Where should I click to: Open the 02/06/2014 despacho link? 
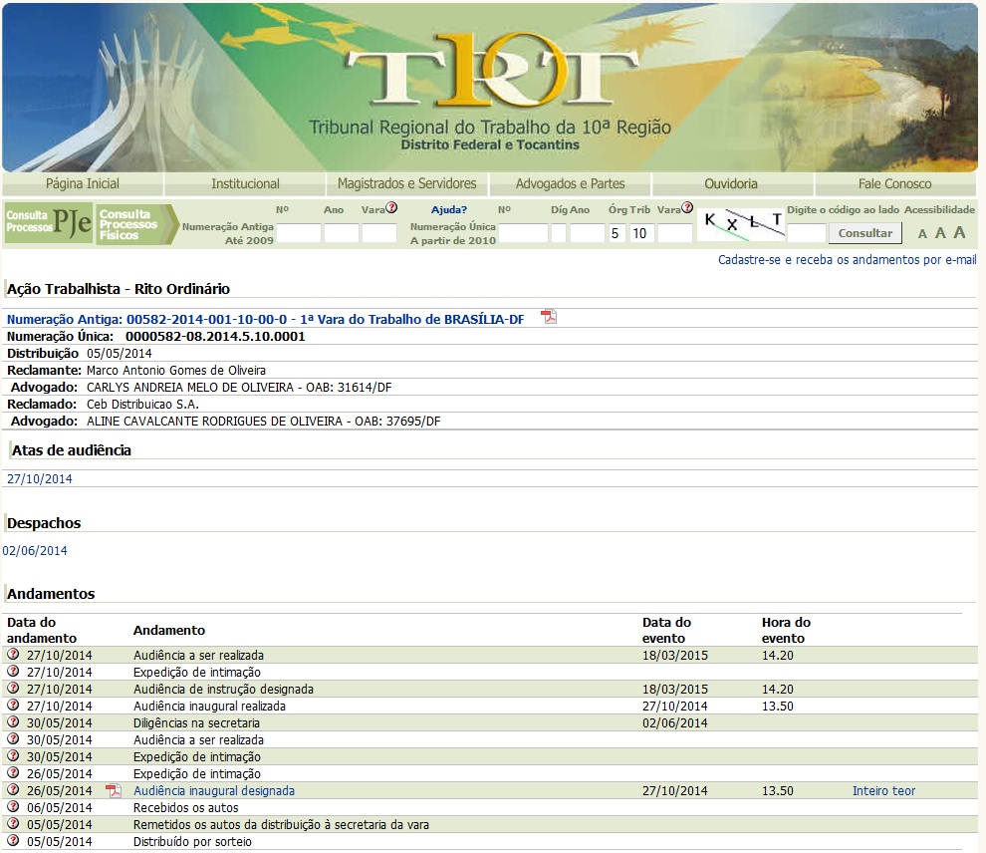(35, 550)
